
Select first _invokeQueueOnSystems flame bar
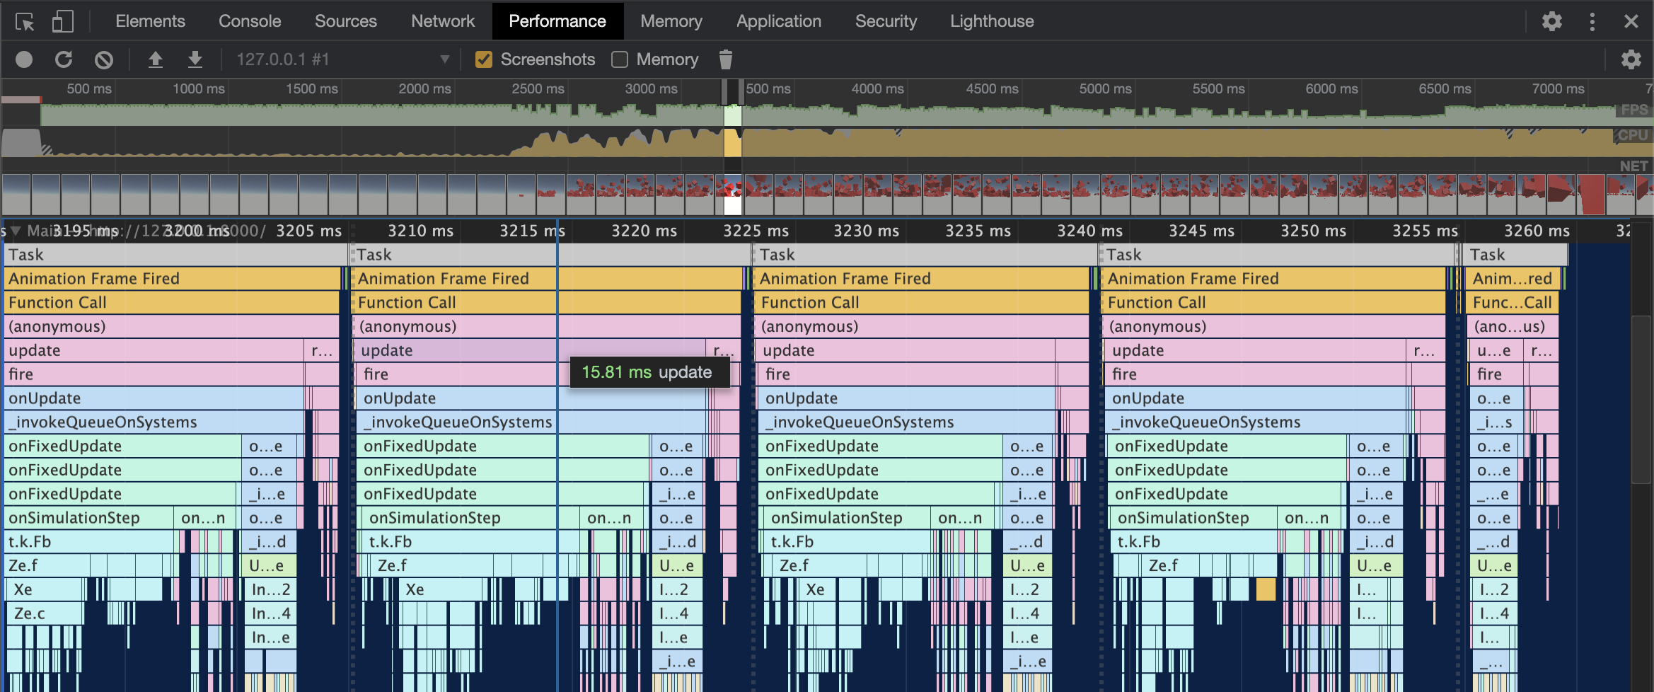point(154,422)
